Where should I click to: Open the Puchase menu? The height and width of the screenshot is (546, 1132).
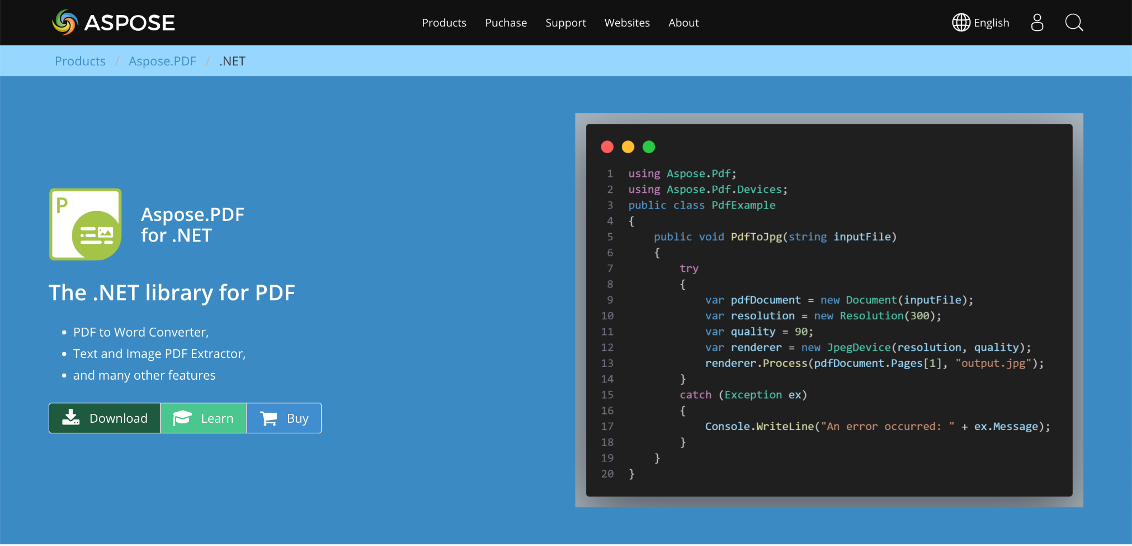(506, 23)
